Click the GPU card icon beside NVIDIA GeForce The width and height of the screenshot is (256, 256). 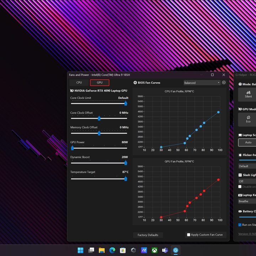(72, 91)
